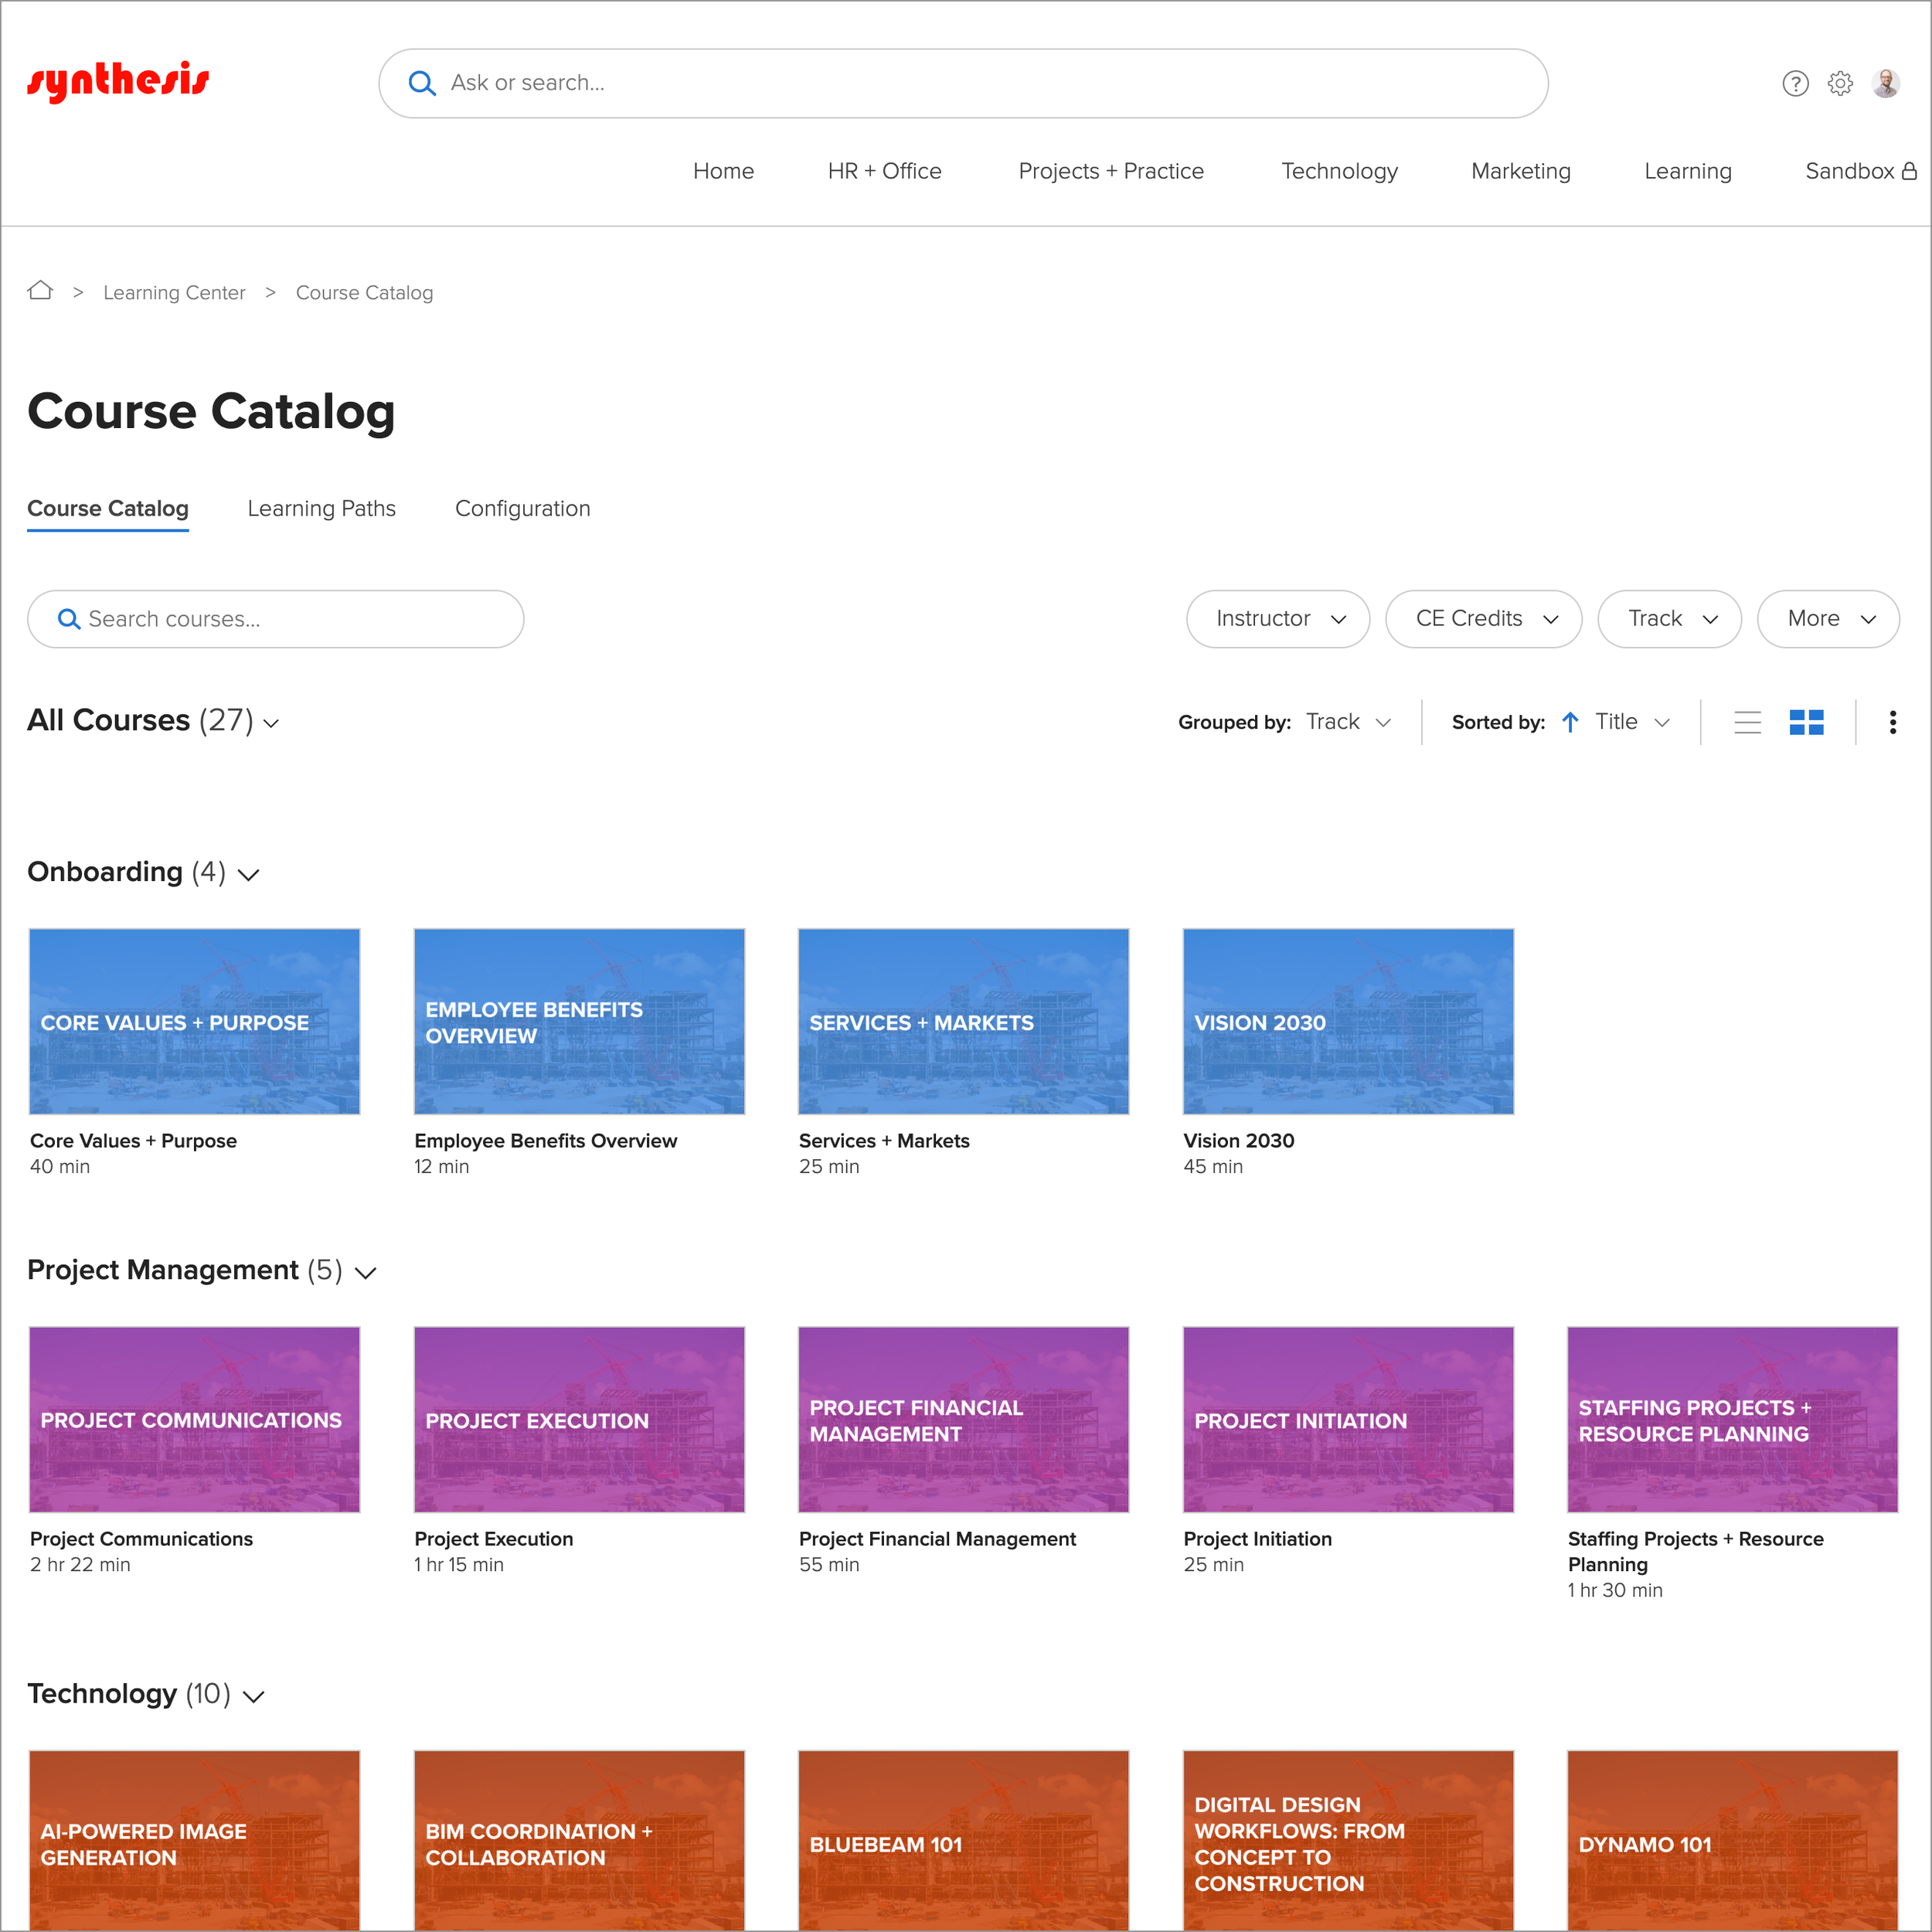Switch to list view layout
Screen dimensions: 1932x1932
pos(1747,722)
